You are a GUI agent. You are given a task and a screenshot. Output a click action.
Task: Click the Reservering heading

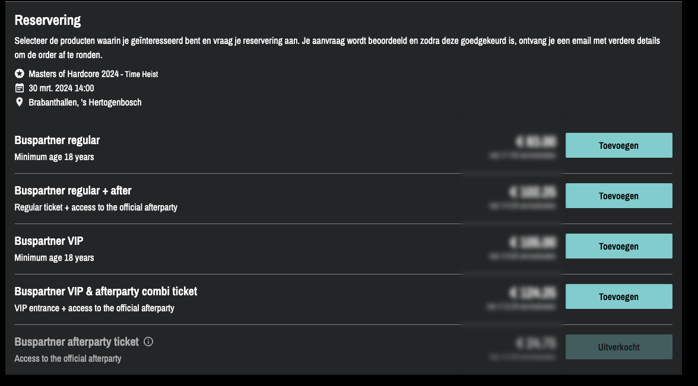pos(47,21)
